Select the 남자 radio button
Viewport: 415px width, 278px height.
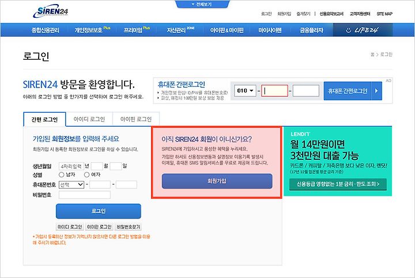pyautogui.click(x=62, y=174)
